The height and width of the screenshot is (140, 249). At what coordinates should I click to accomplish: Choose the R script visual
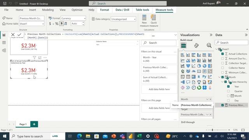(x=199, y=77)
